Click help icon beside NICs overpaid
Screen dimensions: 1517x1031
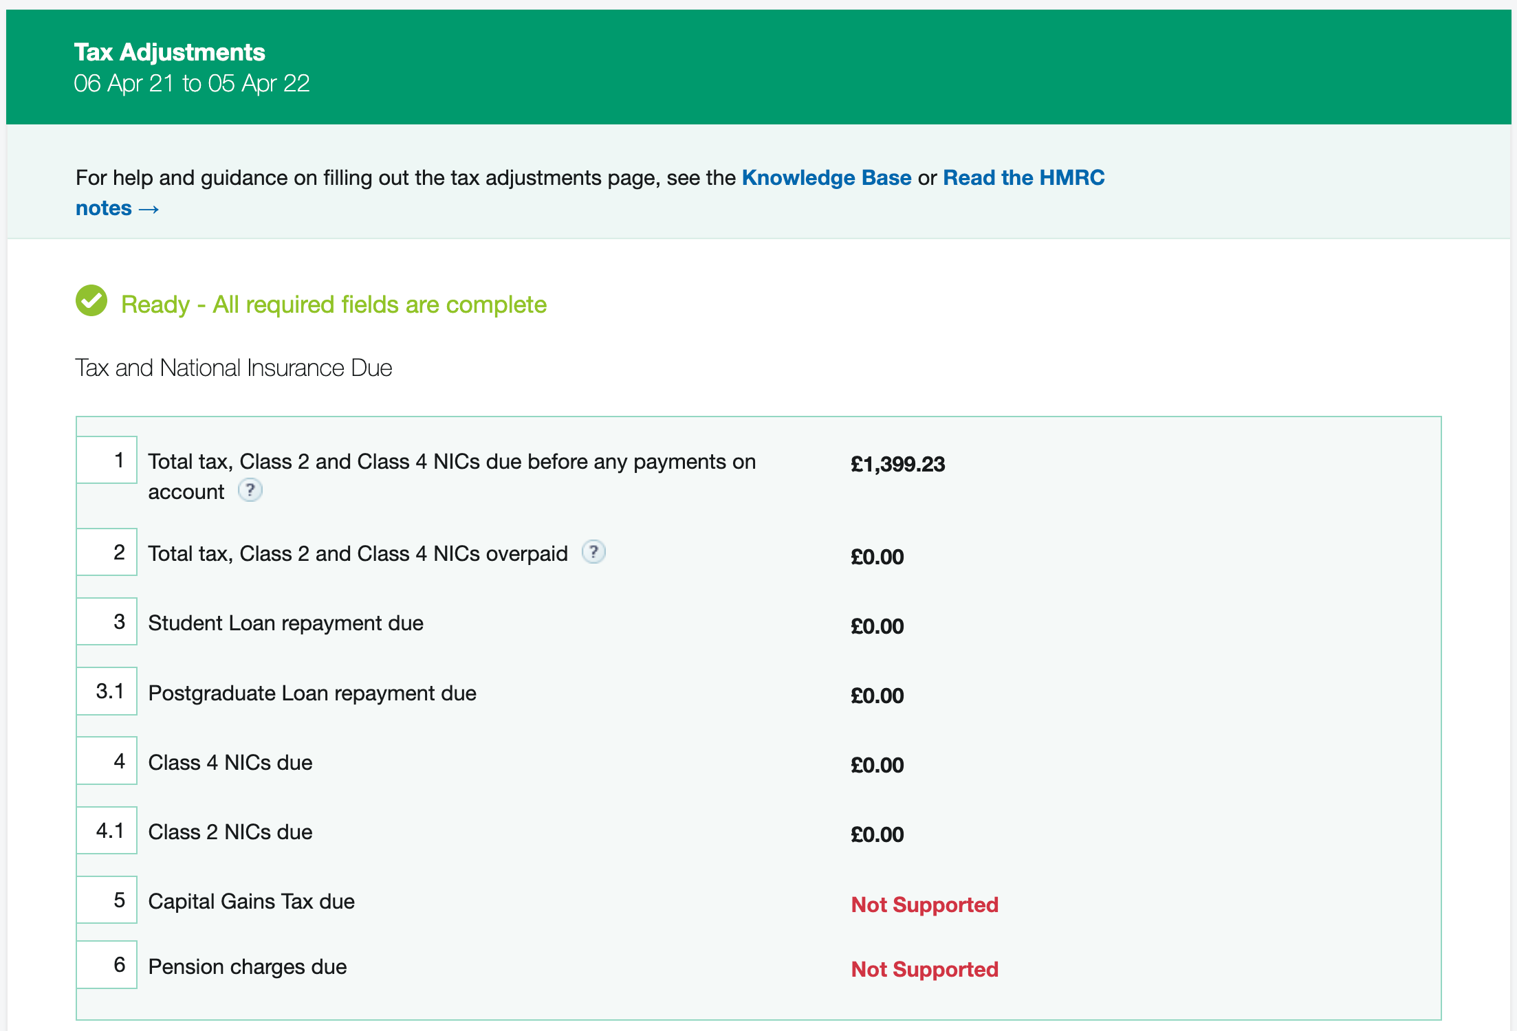(x=593, y=552)
